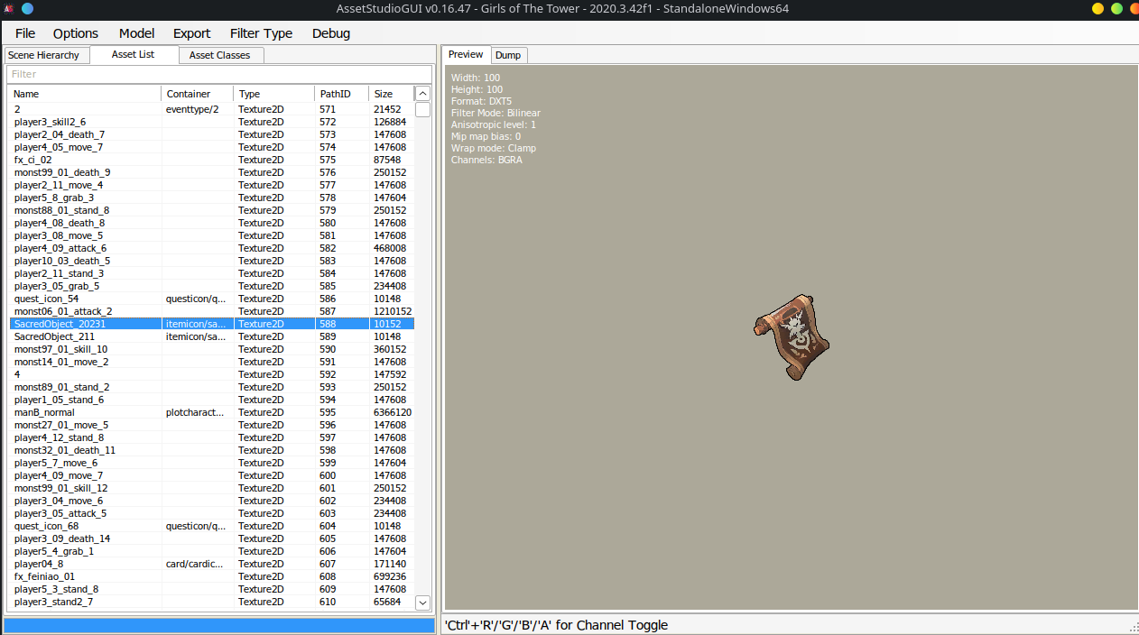Click the green maximize window button

(1116, 8)
